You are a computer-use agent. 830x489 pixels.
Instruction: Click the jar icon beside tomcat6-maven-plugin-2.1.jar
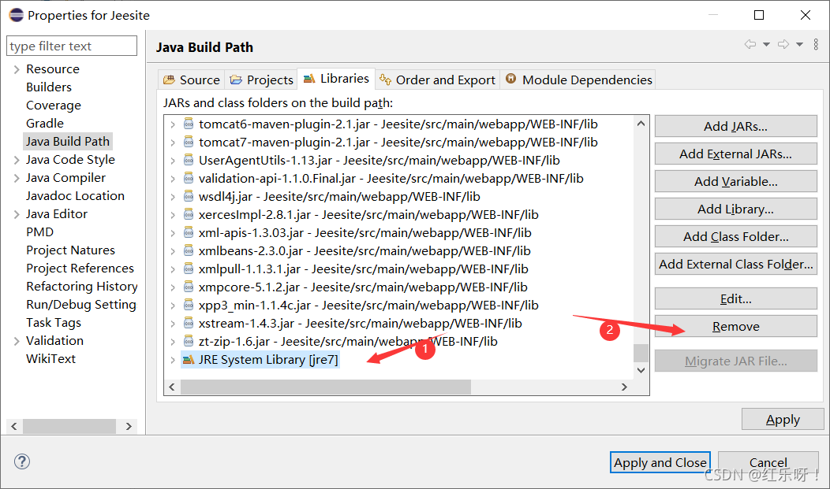click(x=189, y=124)
